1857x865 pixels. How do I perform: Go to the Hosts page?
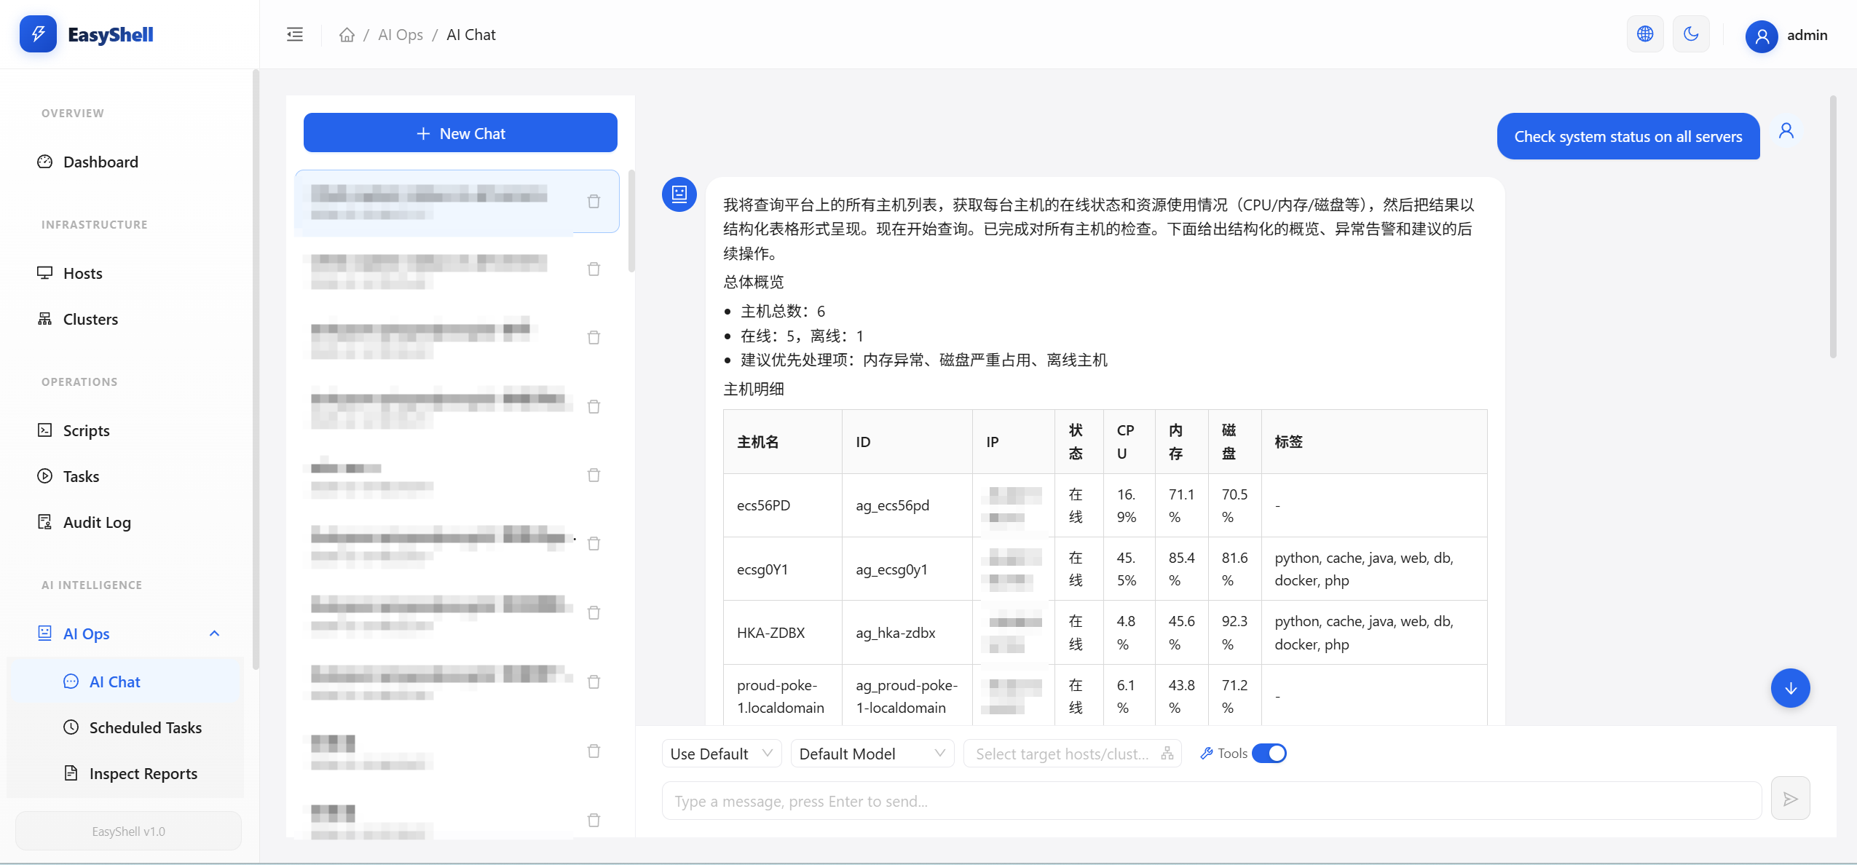coord(82,273)
